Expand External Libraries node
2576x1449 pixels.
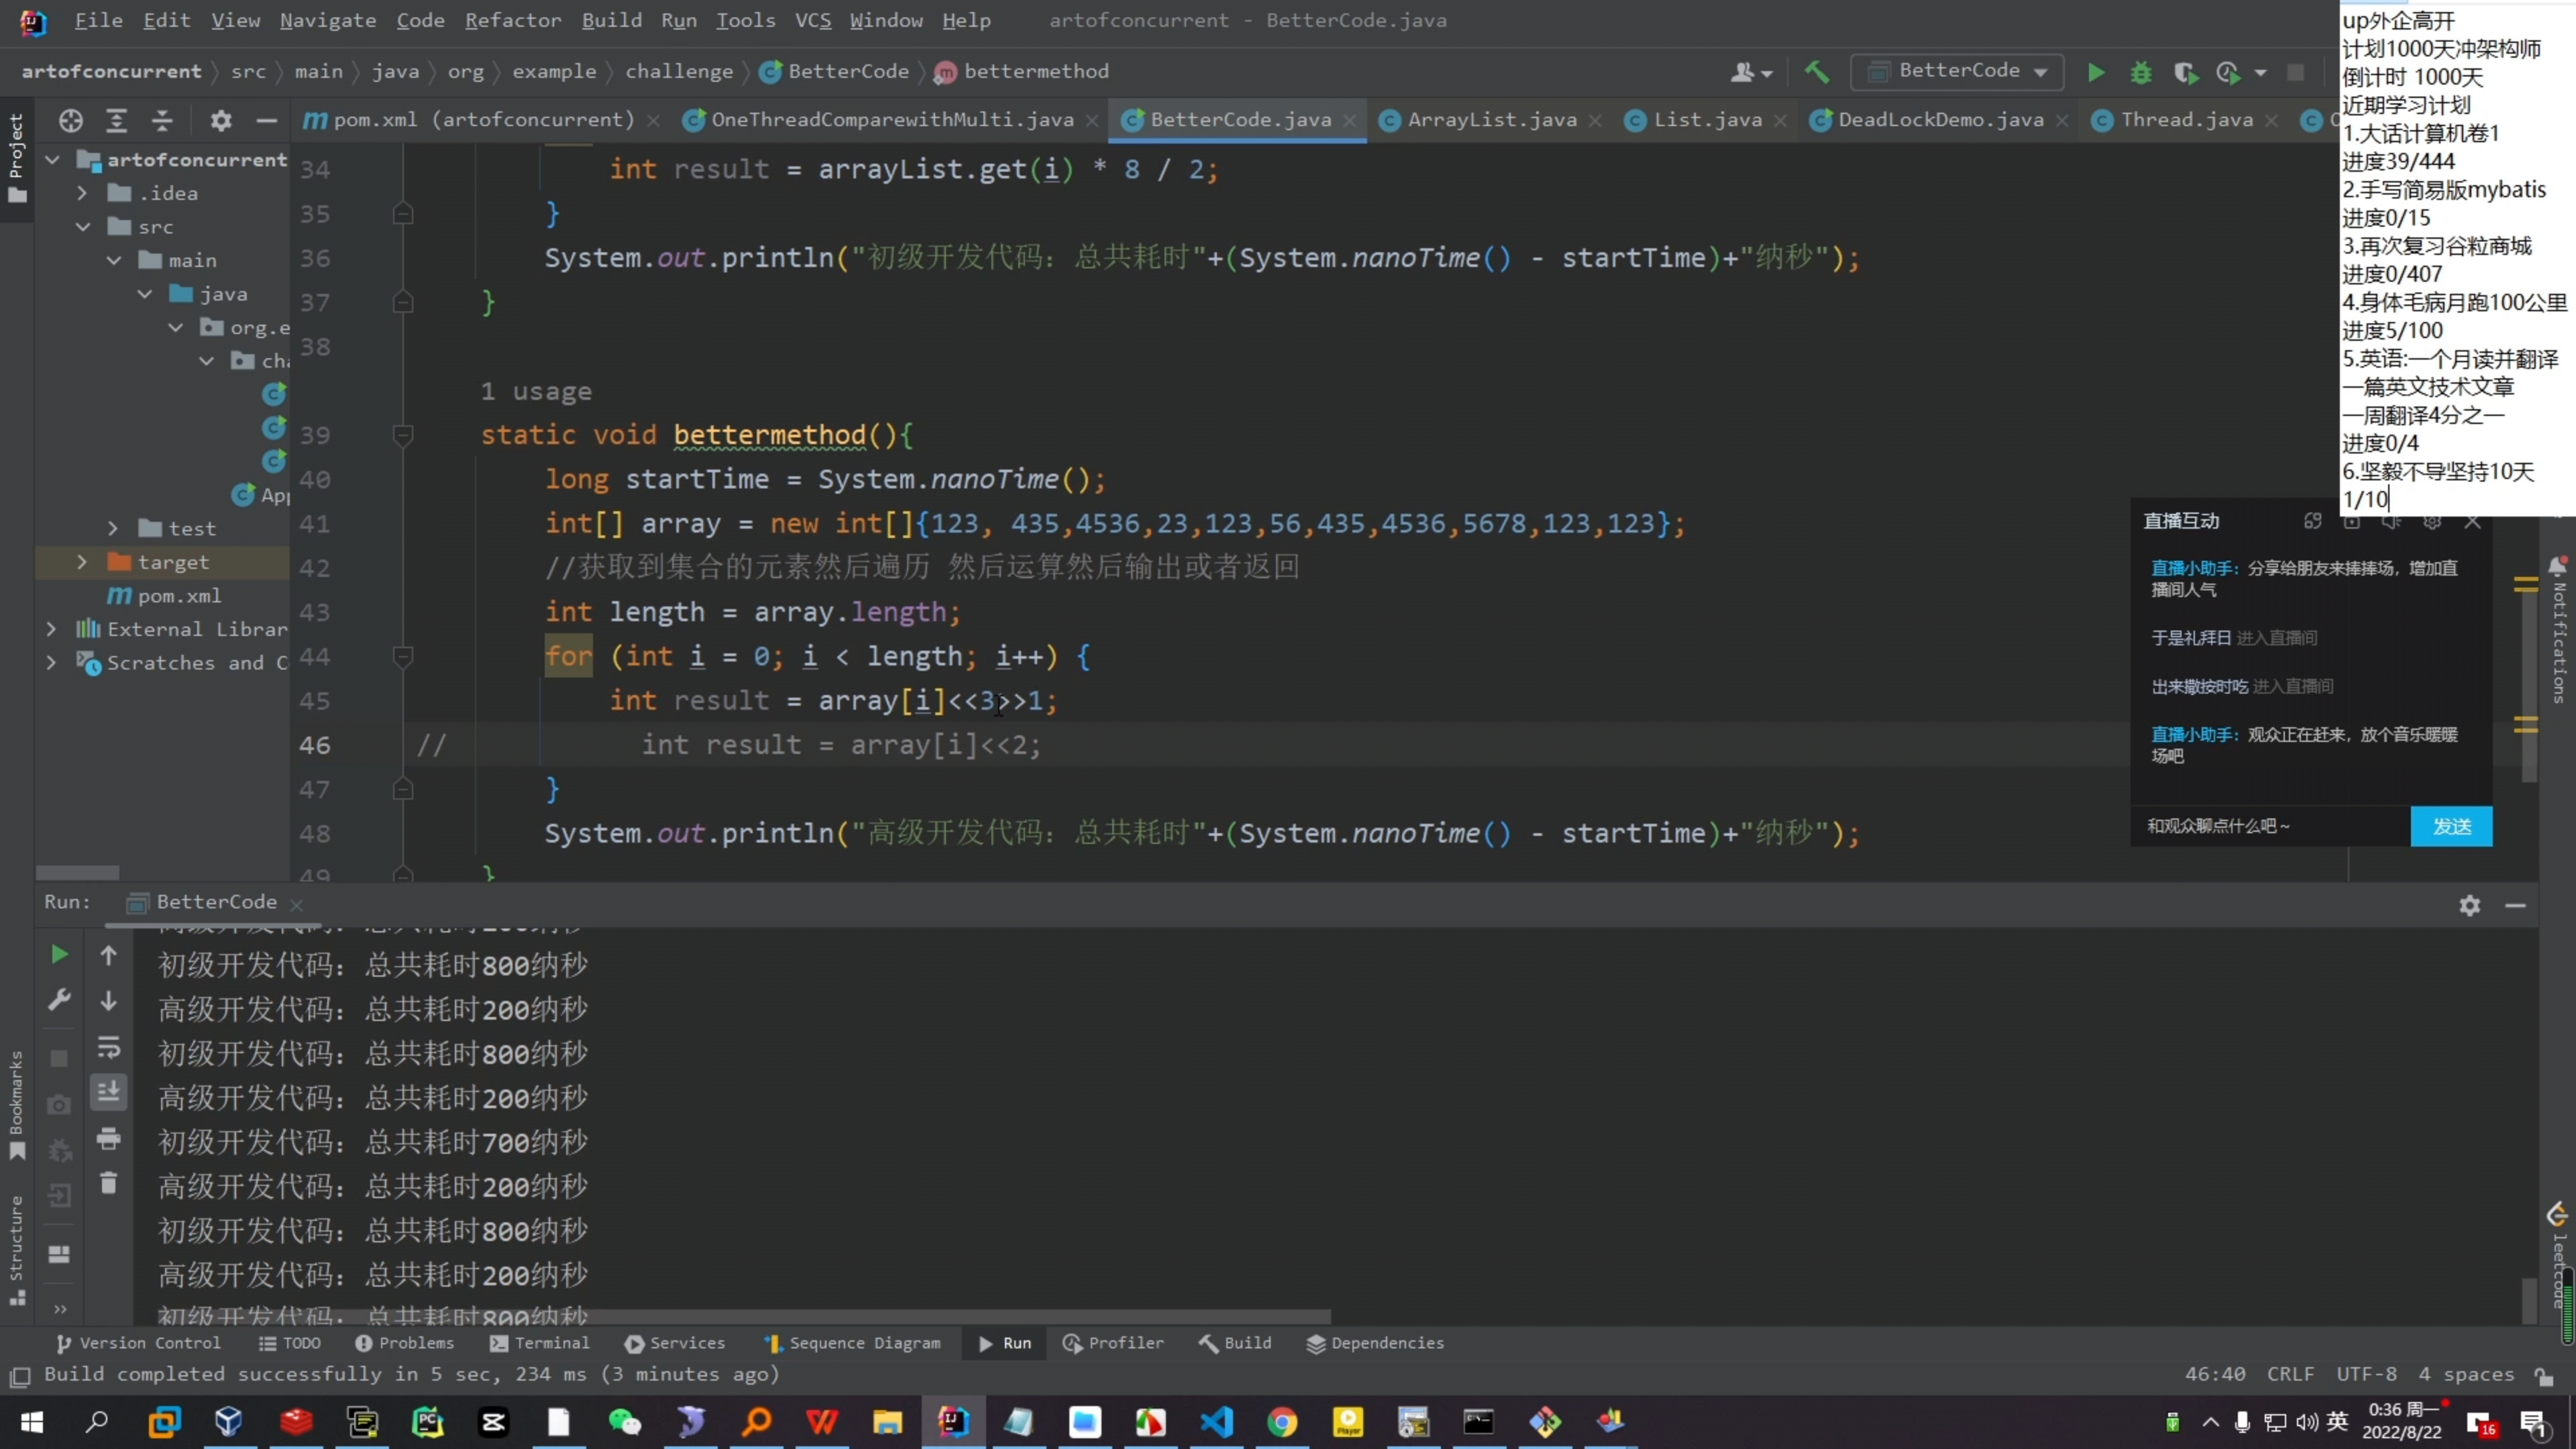pos(52,629)
